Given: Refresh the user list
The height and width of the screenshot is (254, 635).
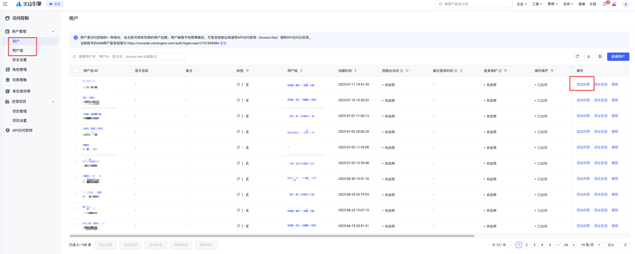Looking at the screenshot, I should click(577, 57).
